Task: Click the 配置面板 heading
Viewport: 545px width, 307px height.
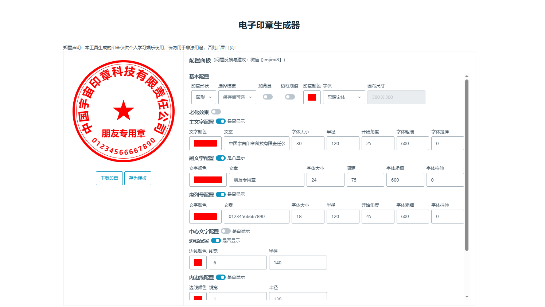Action: click(x=200, y=60)
